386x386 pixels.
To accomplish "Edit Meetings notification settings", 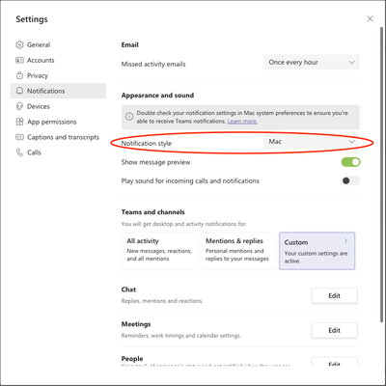I will click(334, 330).
